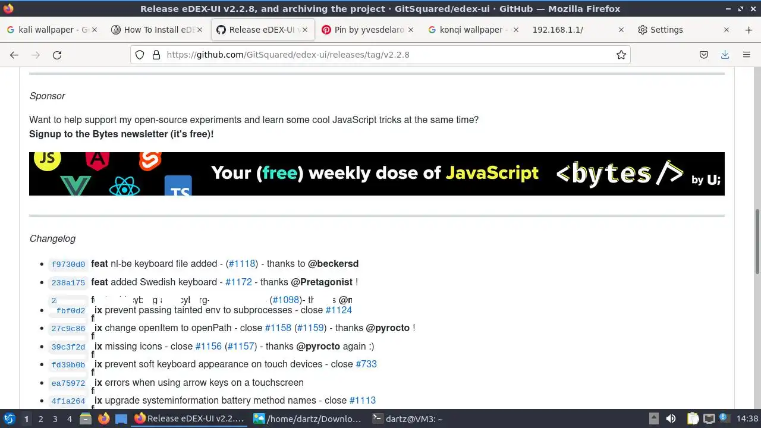The width and height of the screenshot is (761, 428).
Task: Switch to virtual desktop 3
Action: point(55,418)
